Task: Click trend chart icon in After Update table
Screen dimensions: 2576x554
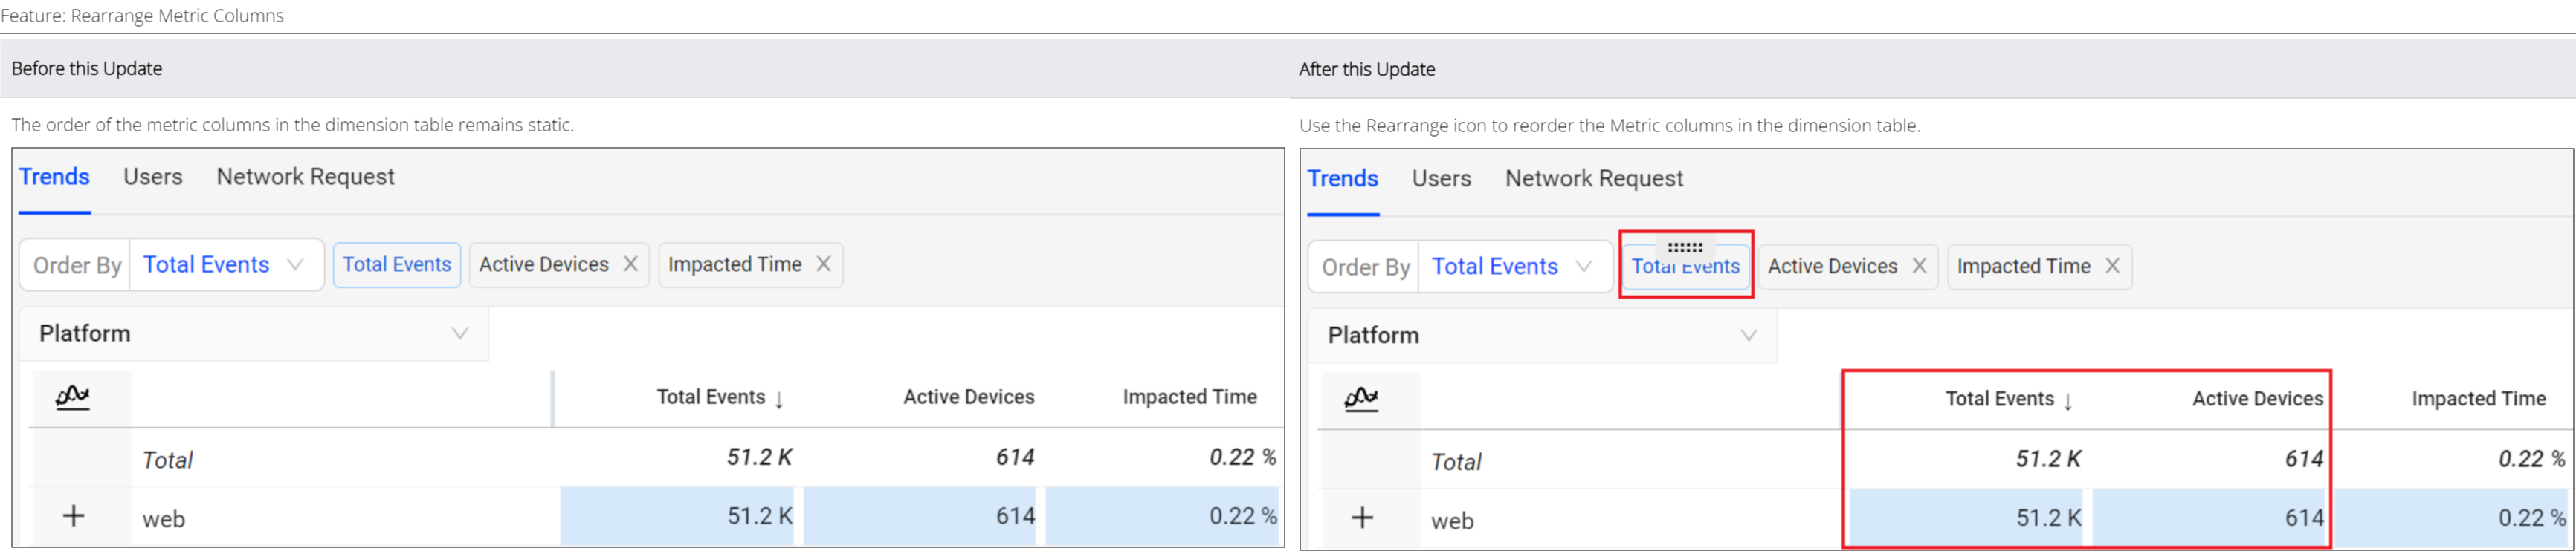Action: point(1361,400)
